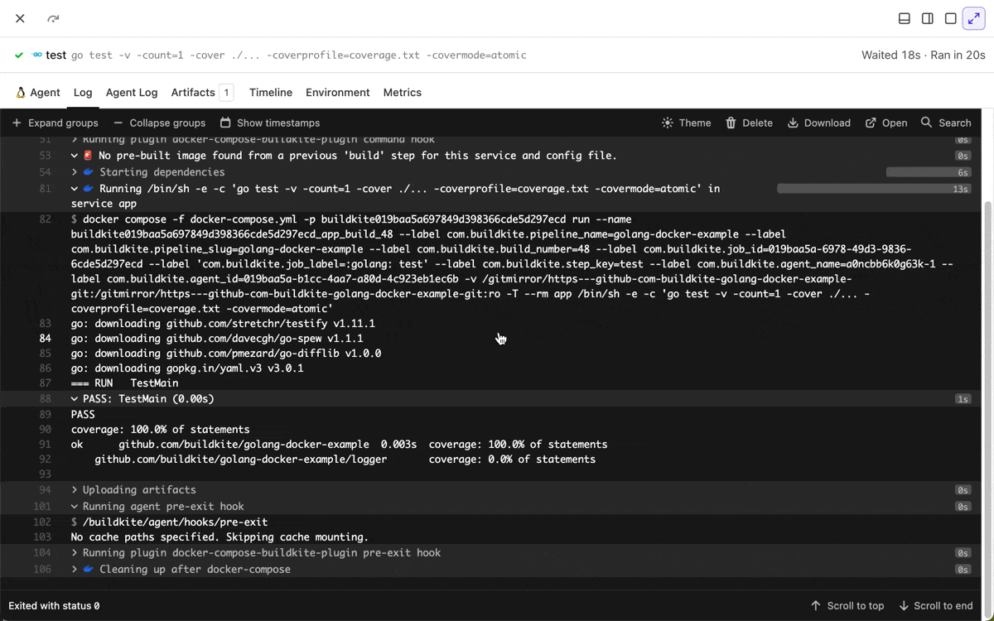The image size is (994, 621).
Task: Delete the build log
Action: tap(748, 123)
